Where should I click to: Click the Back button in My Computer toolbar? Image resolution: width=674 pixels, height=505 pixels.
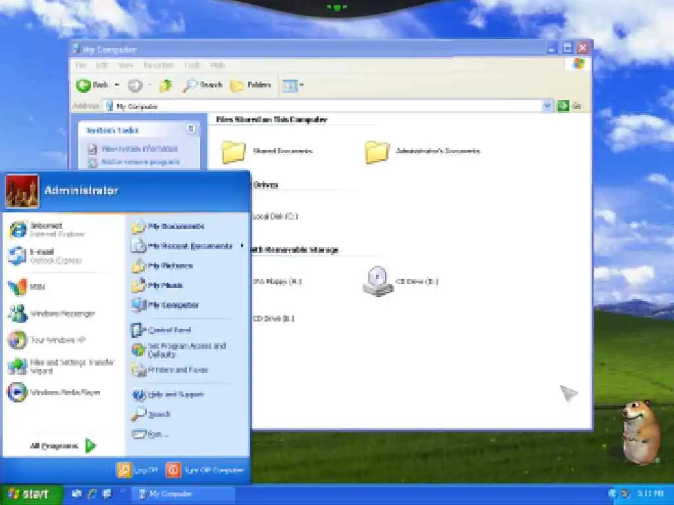pos(92,85)
